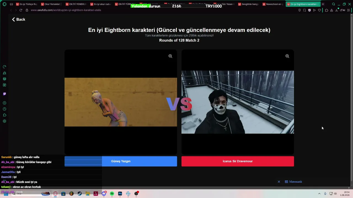Open the Matematik ad link
This screenshot has width=353, height=198.
coord(293,182)
